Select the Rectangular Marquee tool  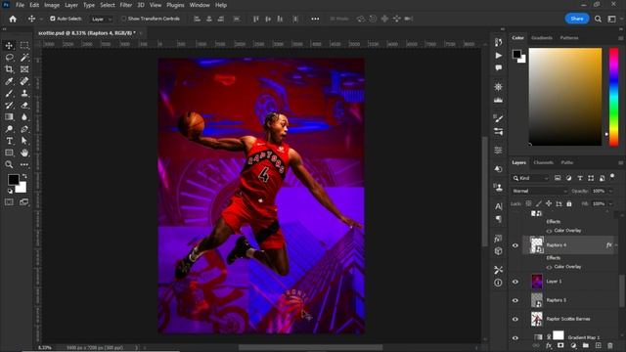pyautogui.click(x=24, y=45)
